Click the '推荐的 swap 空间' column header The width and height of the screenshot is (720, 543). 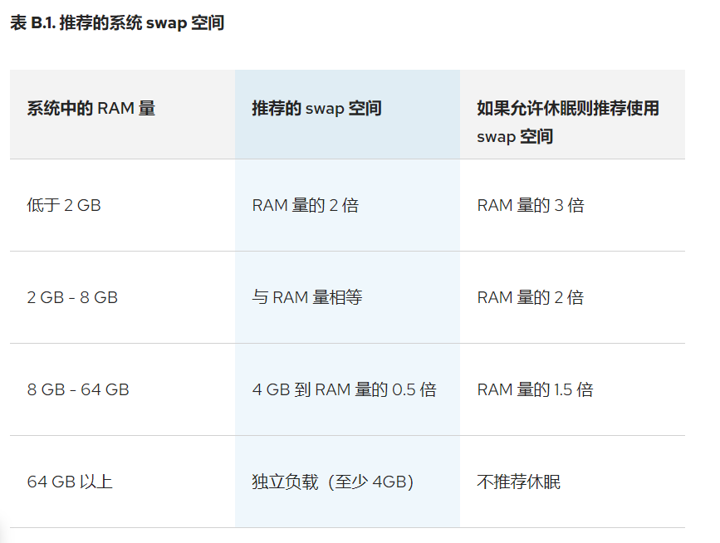pyautogui.click(x=316, y=108)
